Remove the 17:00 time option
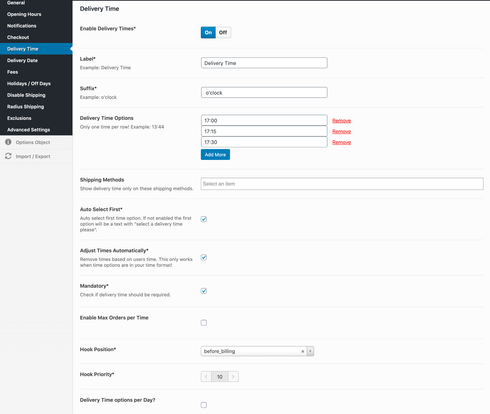This screenshot has height=414, width=490. 341,121
